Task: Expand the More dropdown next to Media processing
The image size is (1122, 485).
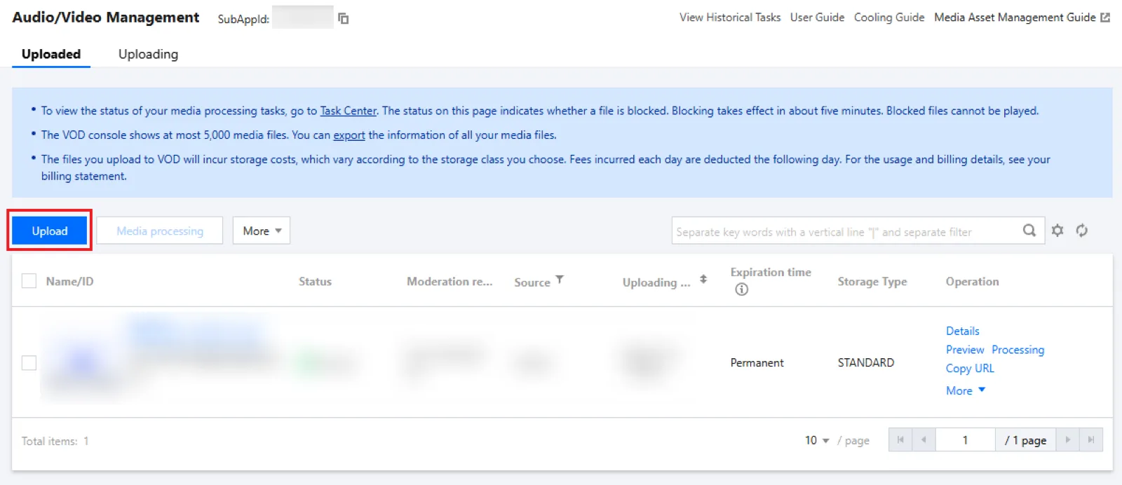Action: pos(262,231)
